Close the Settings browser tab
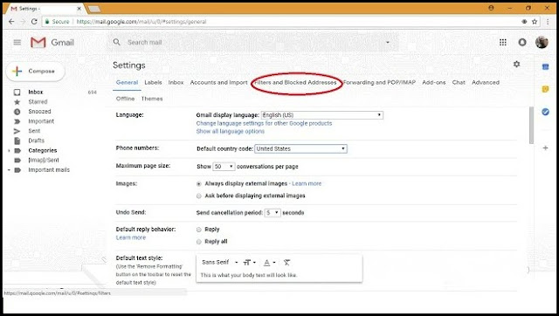Viewport: 559px width, 316px height. click(79, 9)
